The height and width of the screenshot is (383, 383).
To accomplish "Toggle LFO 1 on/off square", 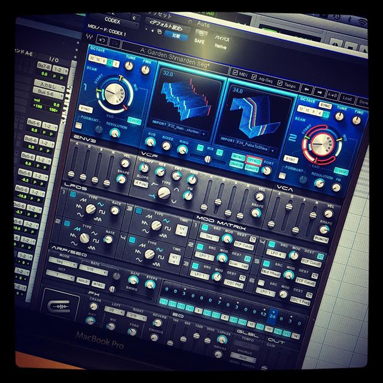I will 73,194.
